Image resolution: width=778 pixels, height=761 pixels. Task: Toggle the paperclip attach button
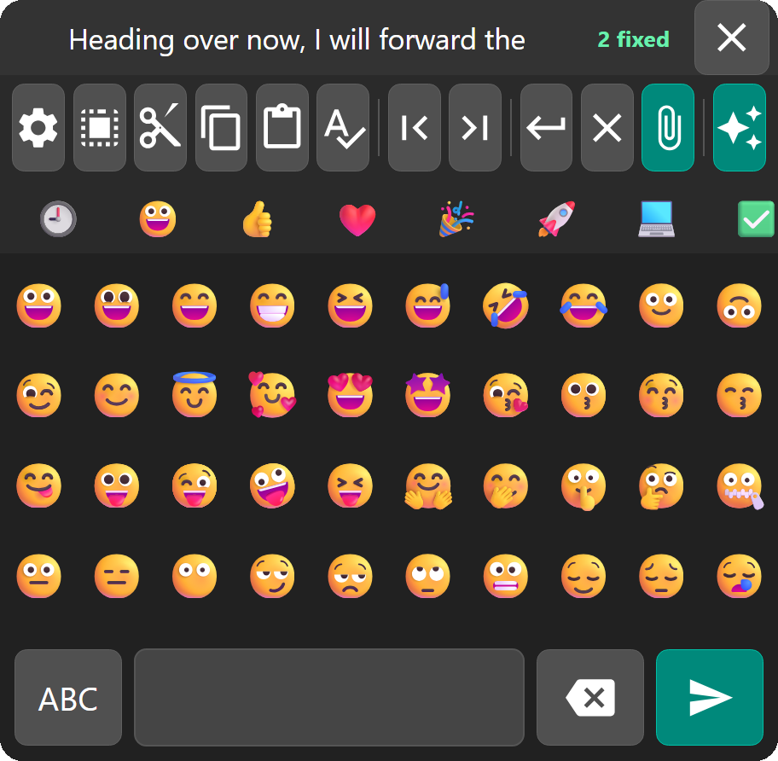tap(668, 127)
